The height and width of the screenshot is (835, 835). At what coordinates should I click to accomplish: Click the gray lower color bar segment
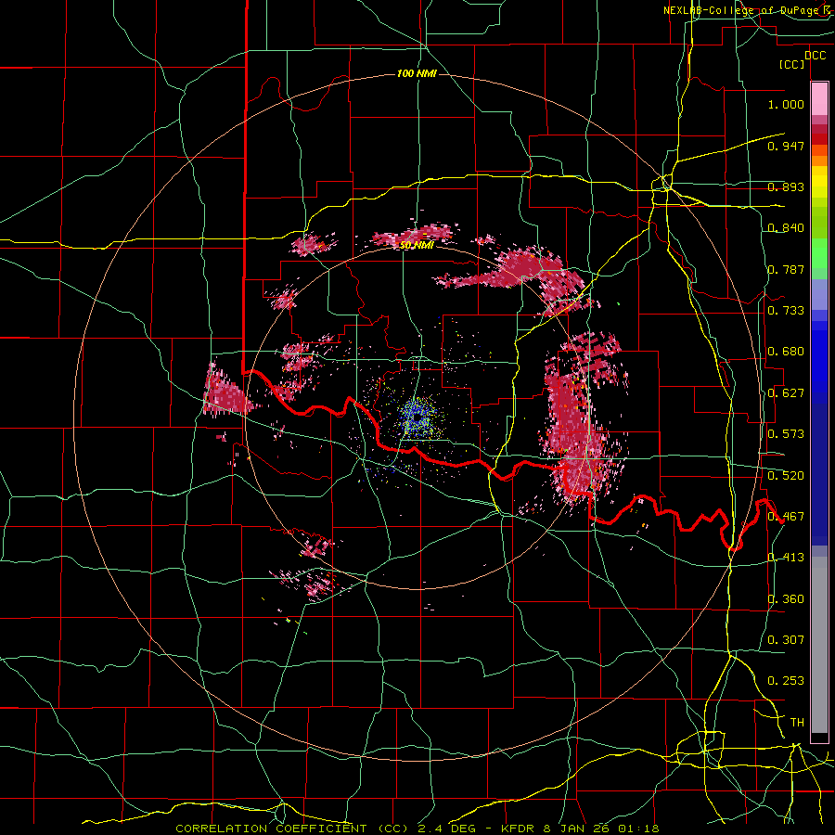click(819, 645)
